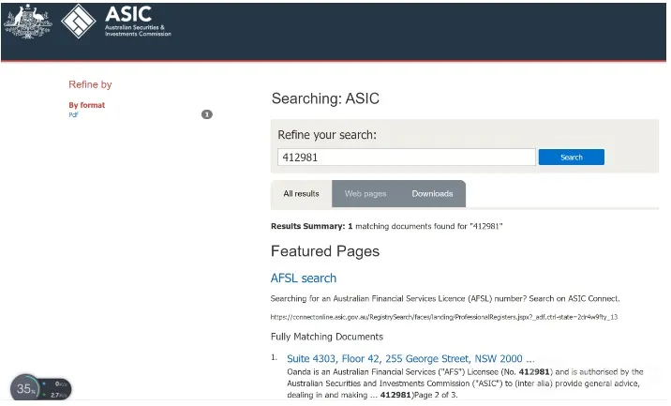Switch to the Web pages tab

coord(365,194)
